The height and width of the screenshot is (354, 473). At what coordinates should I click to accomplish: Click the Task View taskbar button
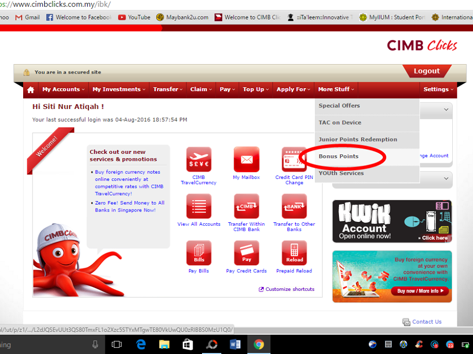pos(116,344)
